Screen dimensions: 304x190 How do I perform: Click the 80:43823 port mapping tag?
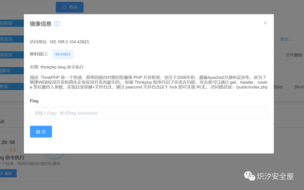click(62, 54)
